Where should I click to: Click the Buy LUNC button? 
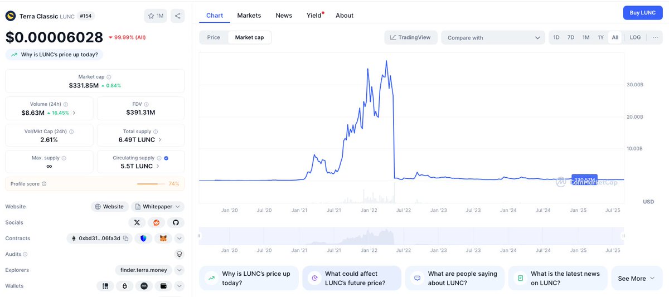point(643,13)
